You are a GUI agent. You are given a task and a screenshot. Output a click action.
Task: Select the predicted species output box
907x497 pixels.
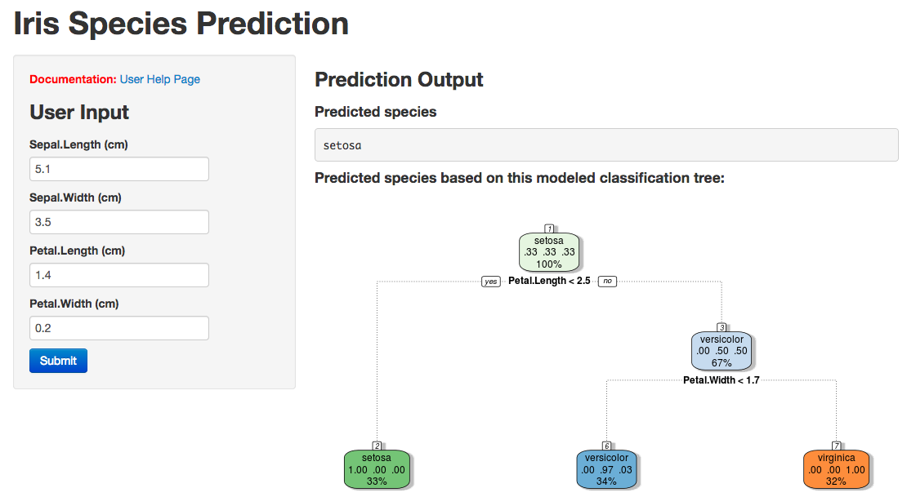tap(606, 145)
